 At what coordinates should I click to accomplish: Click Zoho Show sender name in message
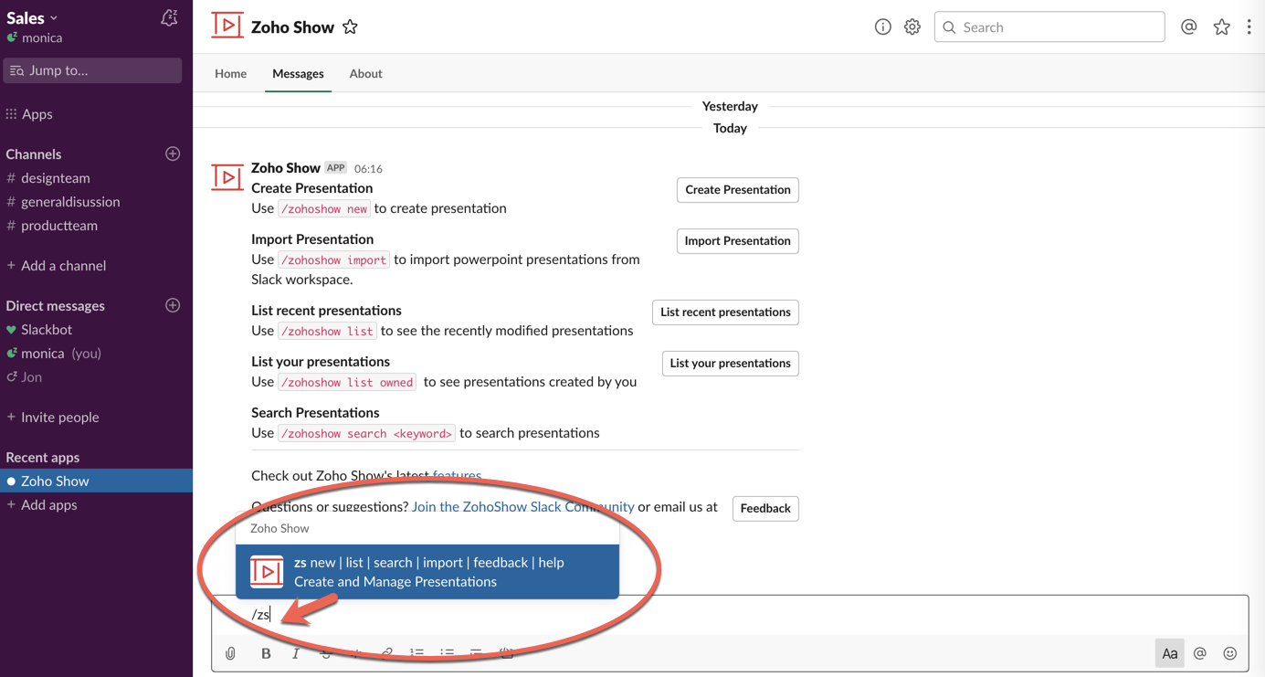tap(286, 168)
